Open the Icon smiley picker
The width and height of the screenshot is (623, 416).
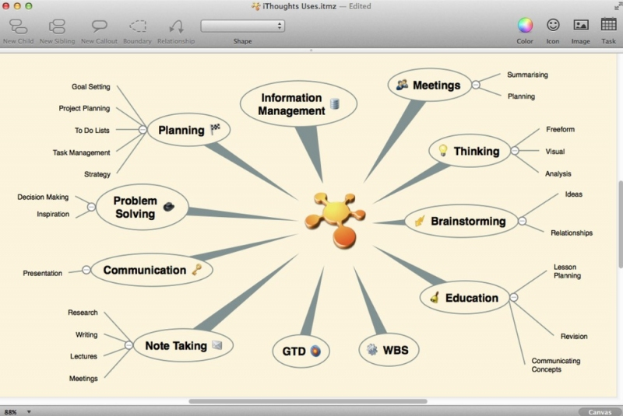tap(553, 25)
